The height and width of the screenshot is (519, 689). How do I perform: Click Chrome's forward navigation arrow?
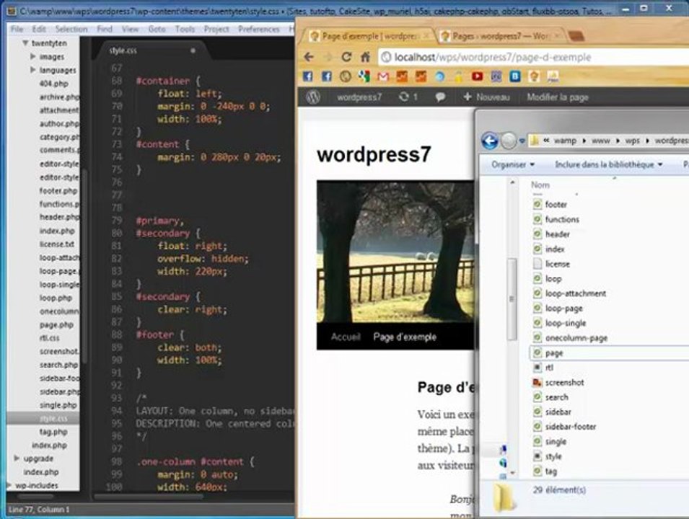328,57
